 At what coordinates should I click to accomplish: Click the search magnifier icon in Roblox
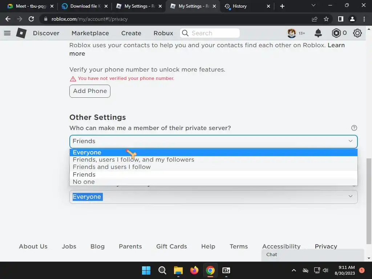[x=185, y=33]
